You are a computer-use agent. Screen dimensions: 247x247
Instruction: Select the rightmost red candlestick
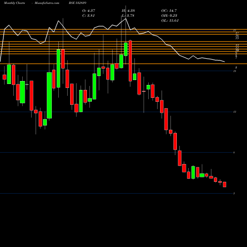(224, 184)
